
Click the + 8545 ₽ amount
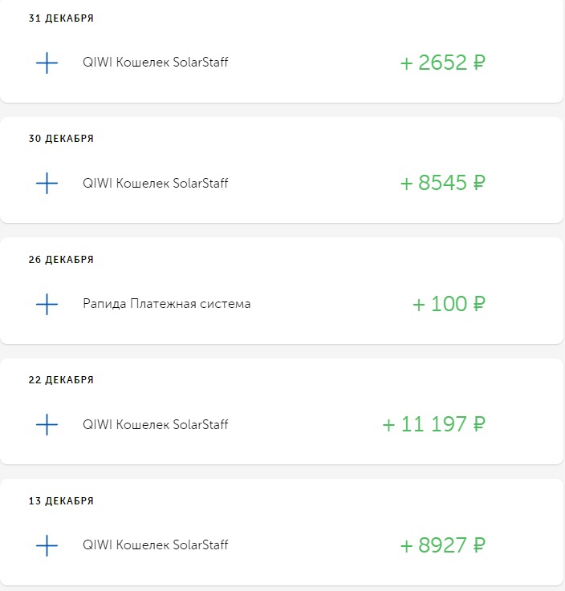442,184
